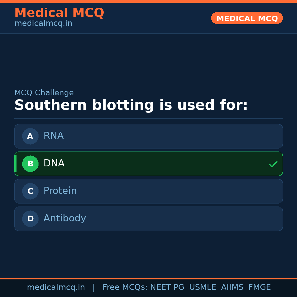The image size is (297, 297).
Task: Select the RNA answer option
Action: pyautogui.click(x=148, y=136)
